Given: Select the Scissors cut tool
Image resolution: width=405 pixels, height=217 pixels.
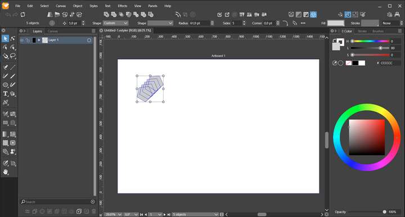Looking at the screenshot, I should click(5, 102).
